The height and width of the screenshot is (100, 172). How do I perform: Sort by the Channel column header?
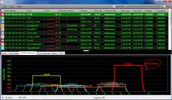62,11
